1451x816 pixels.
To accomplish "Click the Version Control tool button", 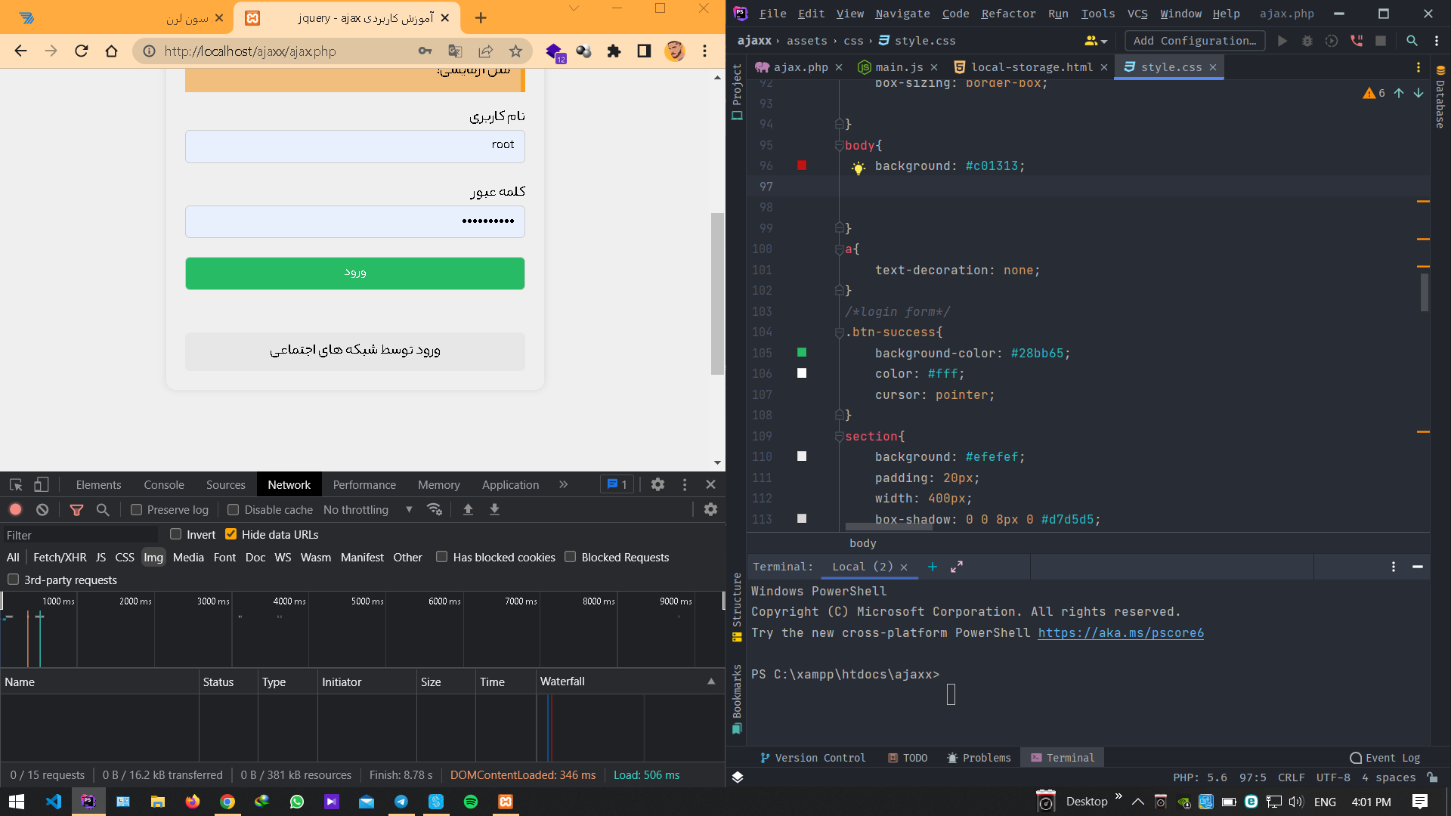I will click(812, 758).
